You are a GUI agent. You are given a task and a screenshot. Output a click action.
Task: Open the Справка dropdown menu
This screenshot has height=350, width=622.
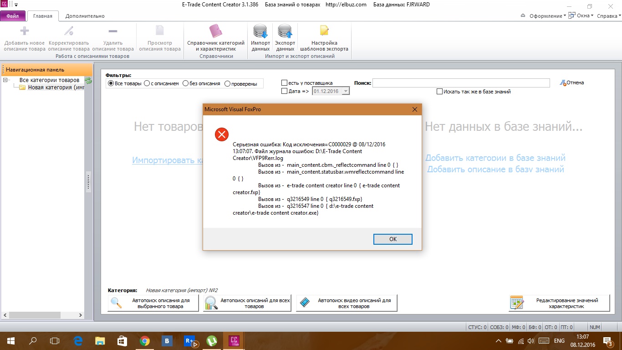point(609,16)
